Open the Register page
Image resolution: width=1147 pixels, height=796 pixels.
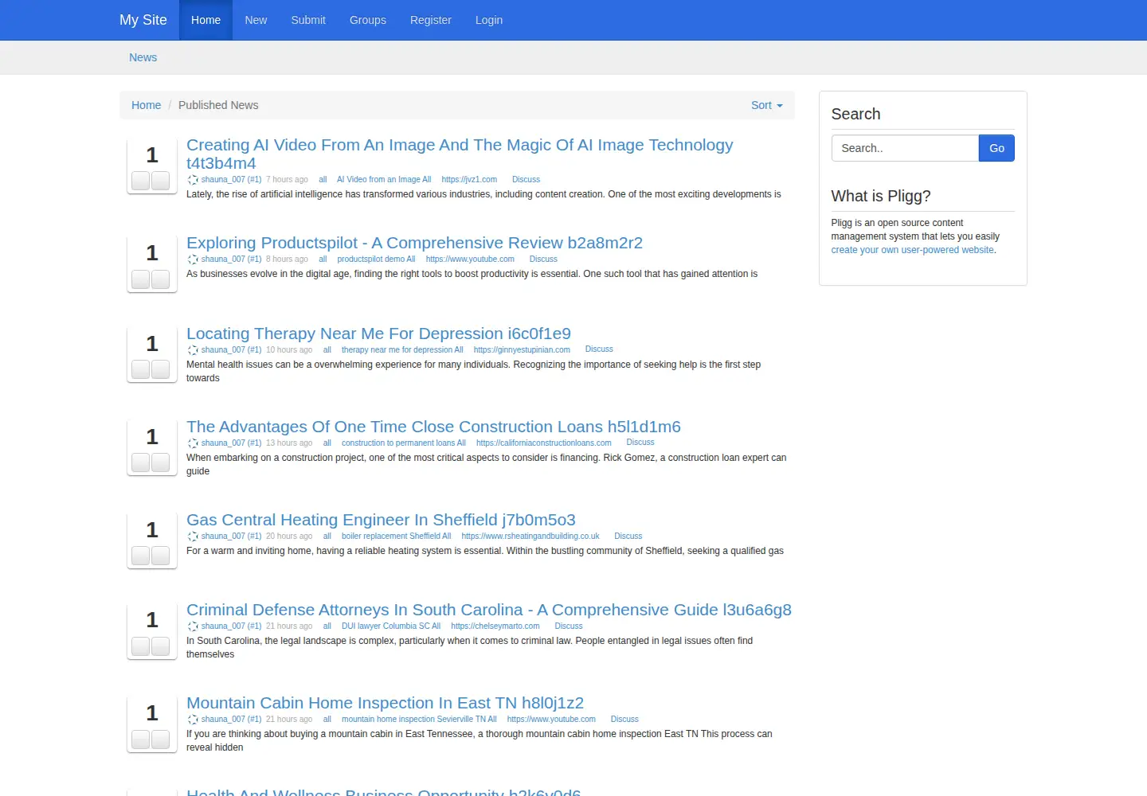click(x=431, y=20)
